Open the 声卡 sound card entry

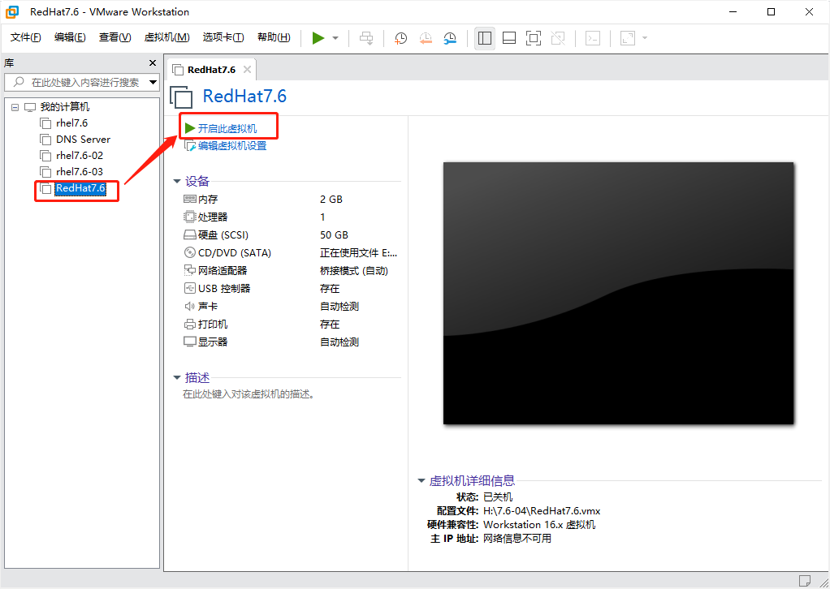[208, 306]
